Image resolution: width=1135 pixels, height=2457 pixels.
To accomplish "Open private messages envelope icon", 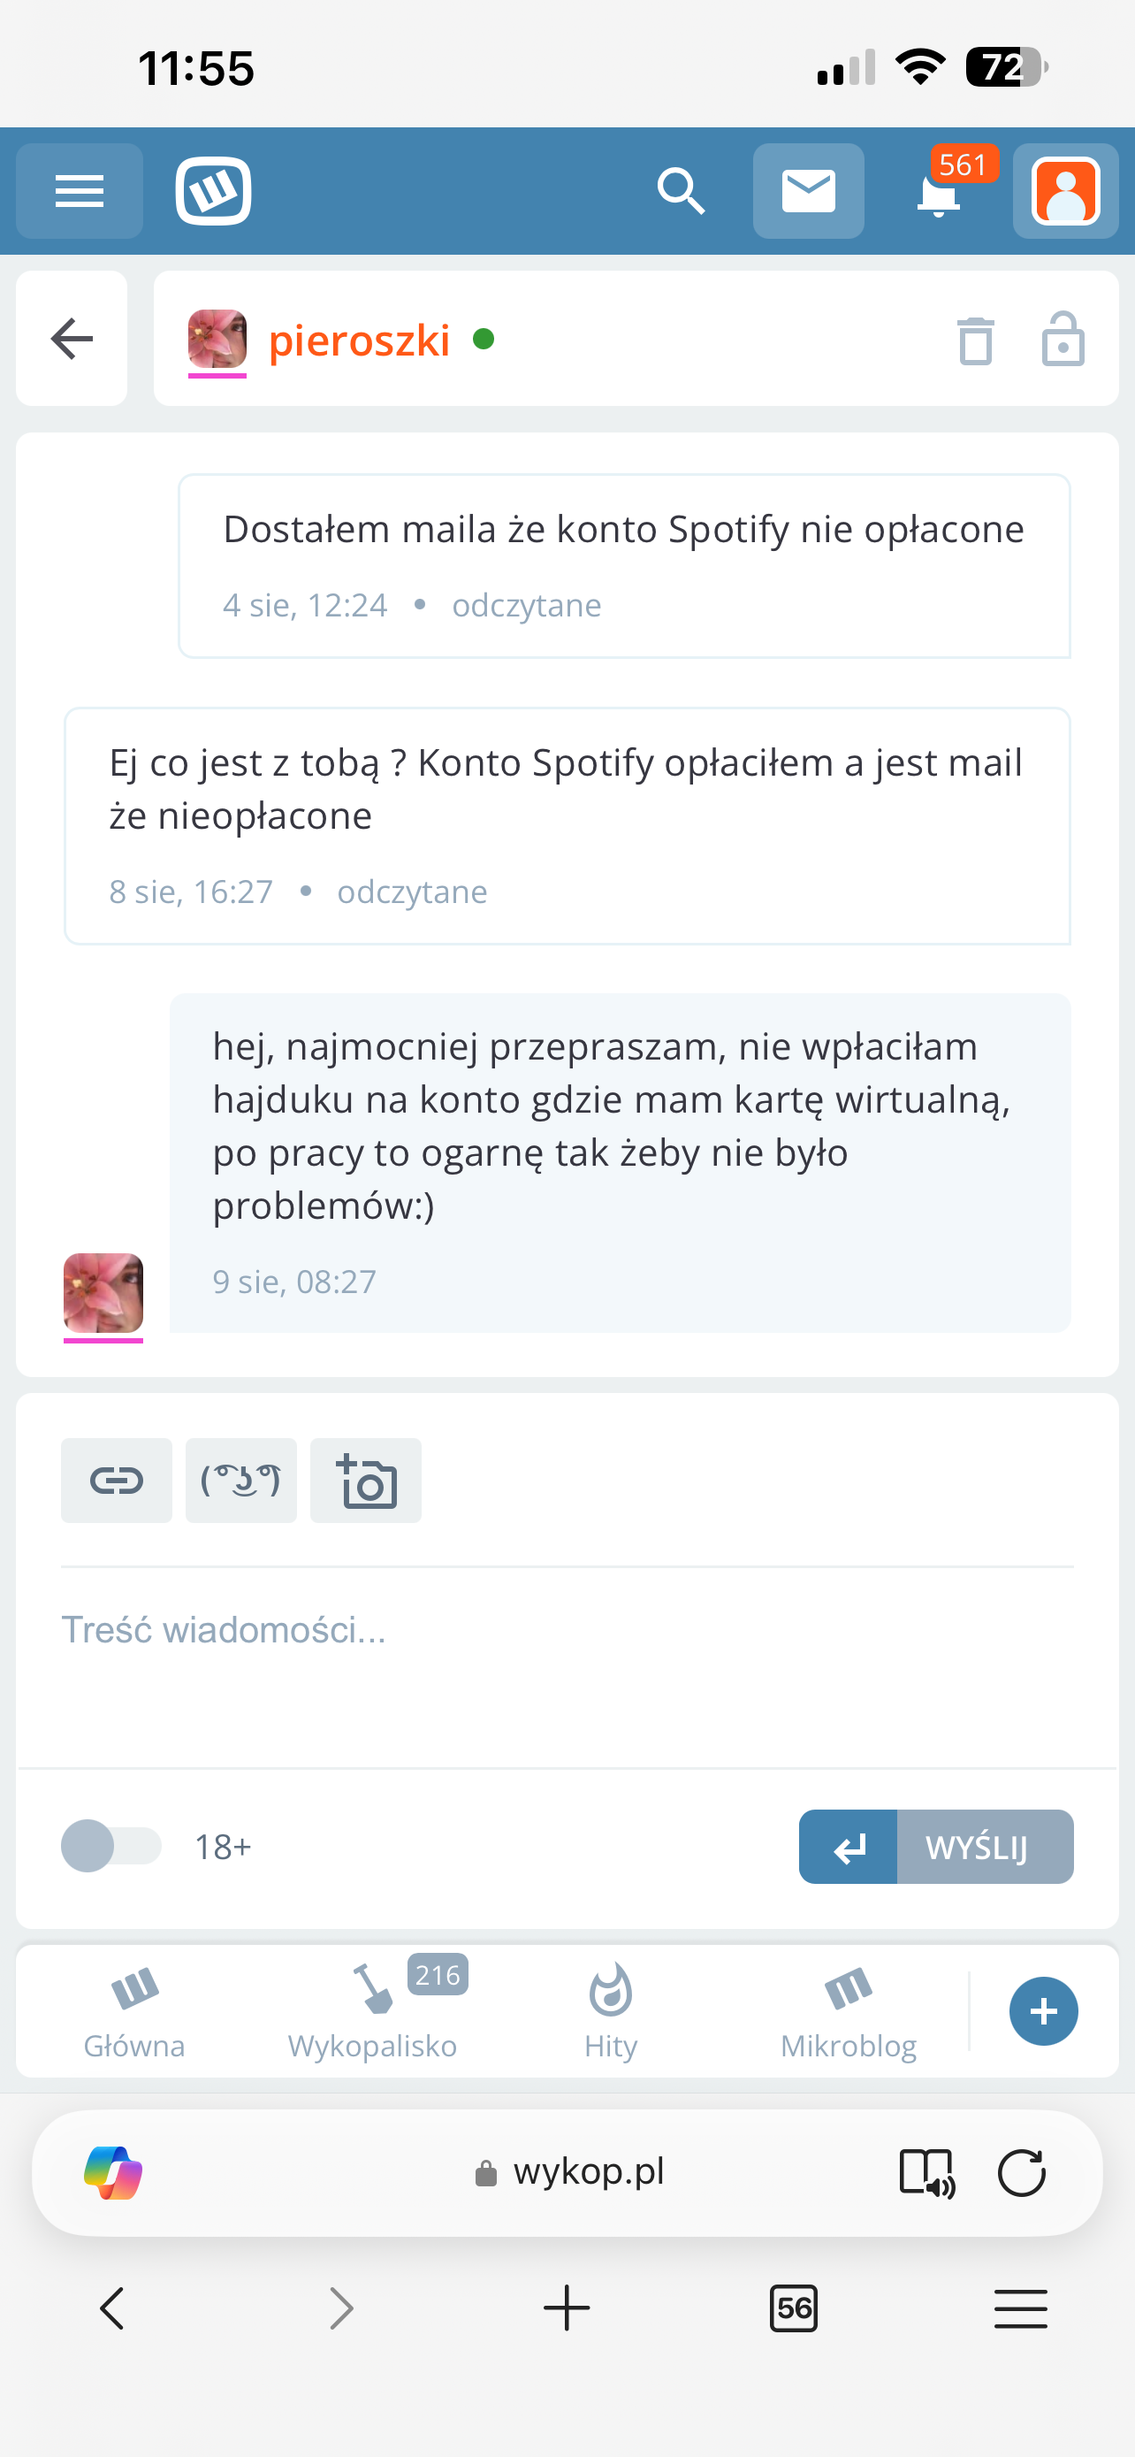I will click(x=808, y=192).
